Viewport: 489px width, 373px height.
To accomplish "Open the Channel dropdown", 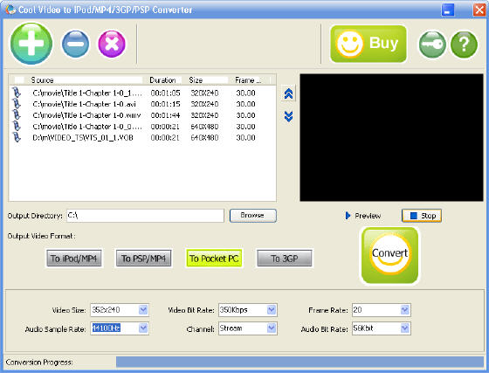I will pos(272,328).
